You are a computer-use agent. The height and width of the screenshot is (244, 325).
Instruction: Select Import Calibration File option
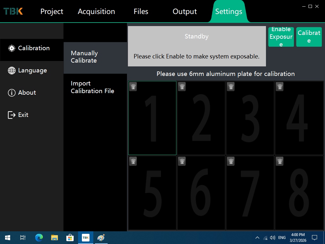pyautogui.click(x=92, y=87)
